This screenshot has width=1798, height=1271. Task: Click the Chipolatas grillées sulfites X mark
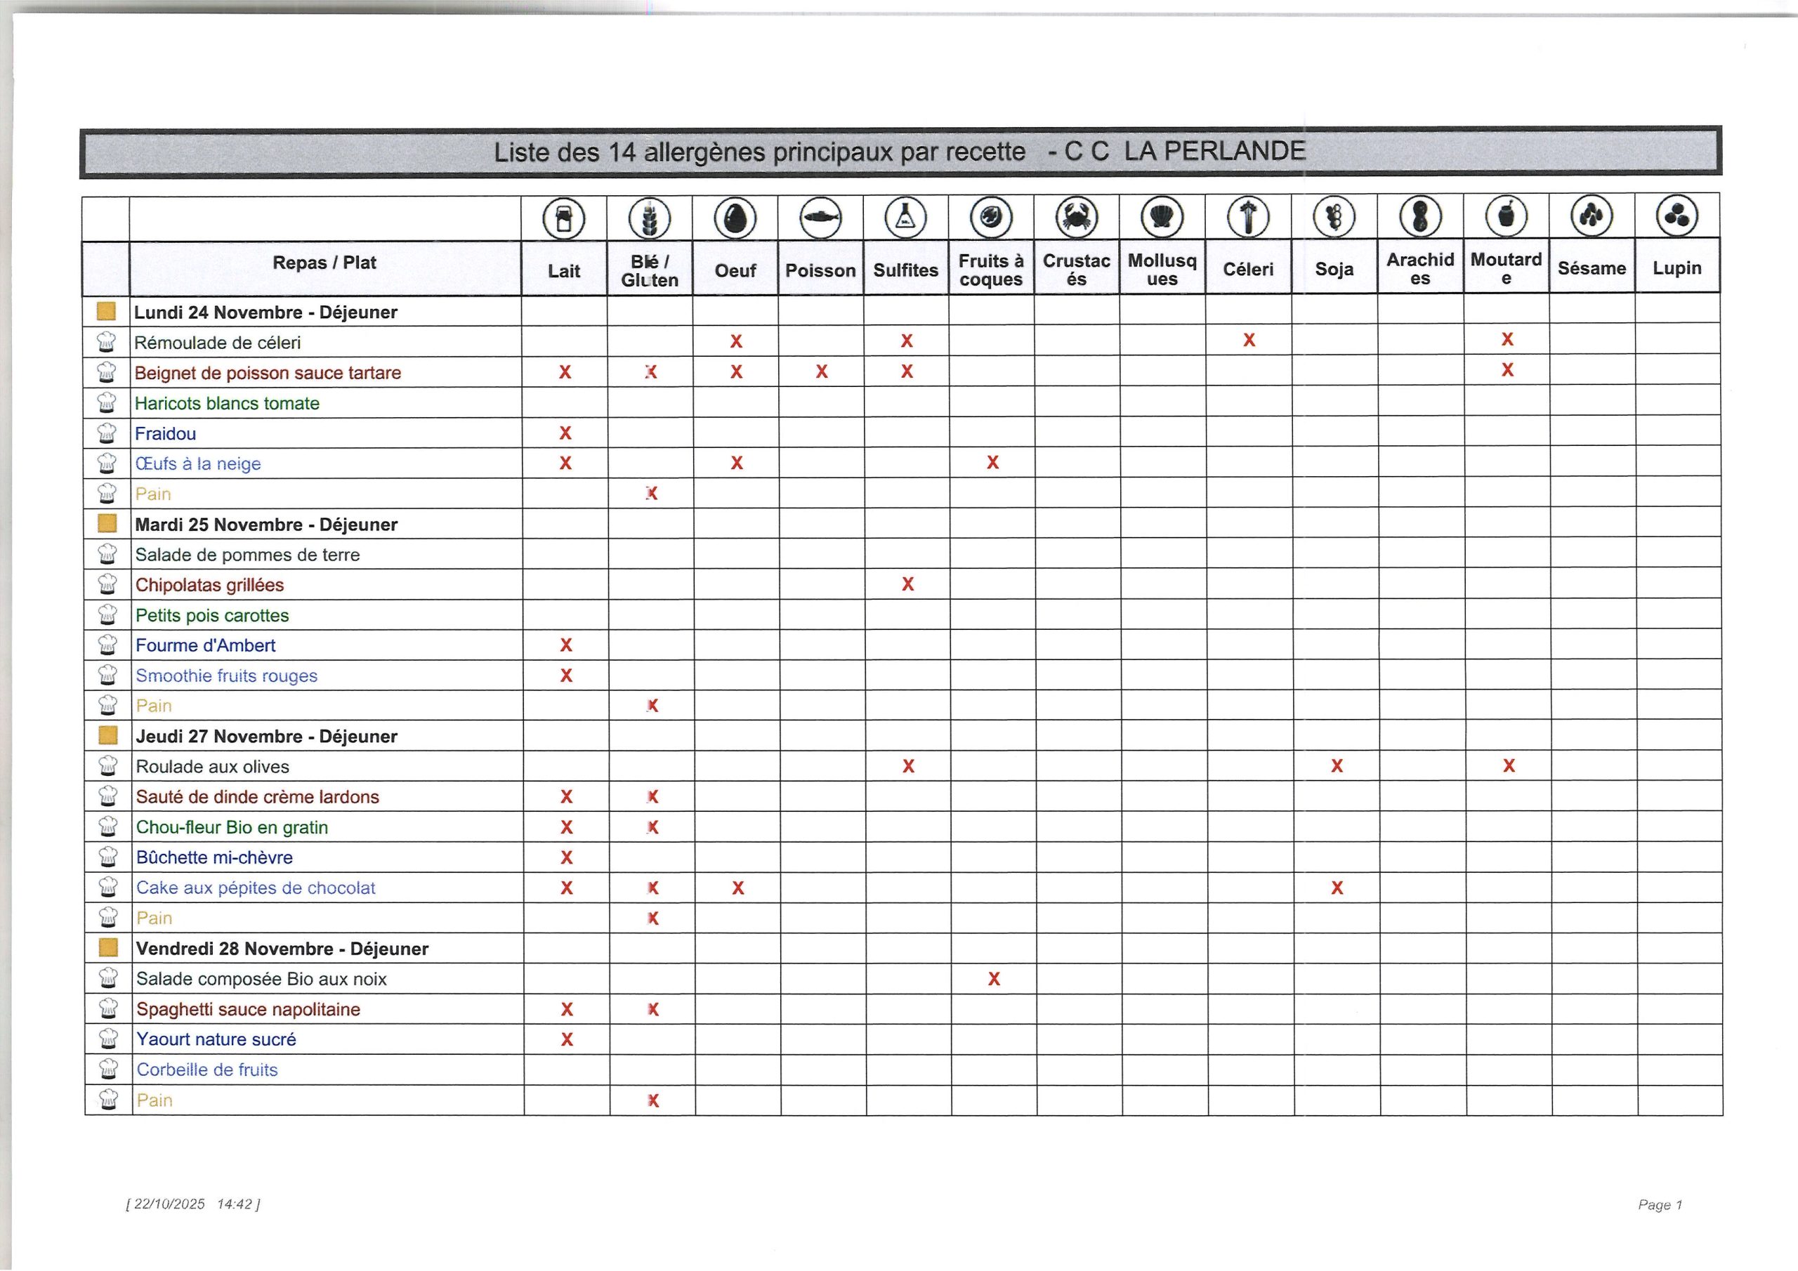(907, 584)
